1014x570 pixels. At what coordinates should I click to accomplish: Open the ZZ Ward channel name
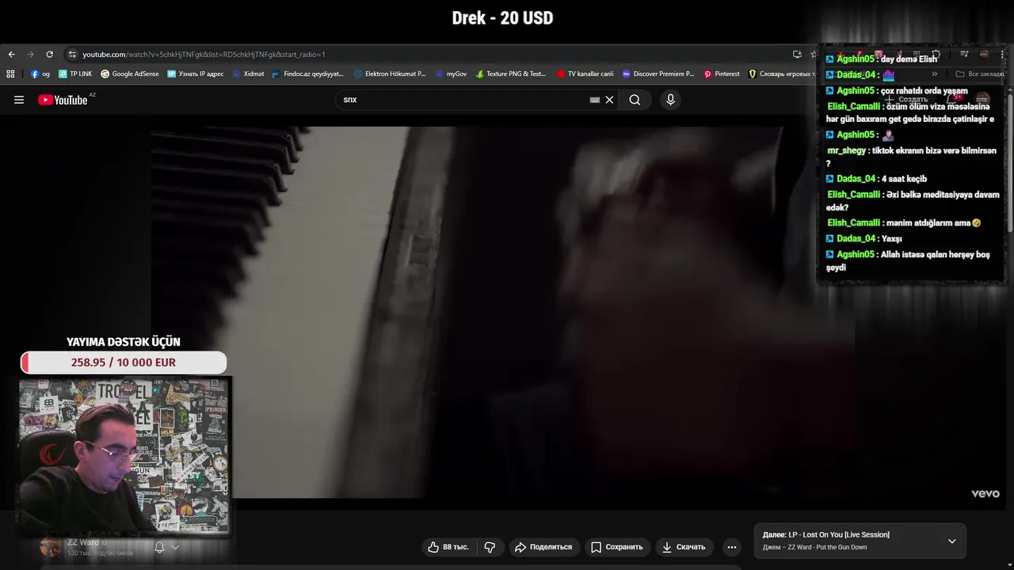click(82, 542)
